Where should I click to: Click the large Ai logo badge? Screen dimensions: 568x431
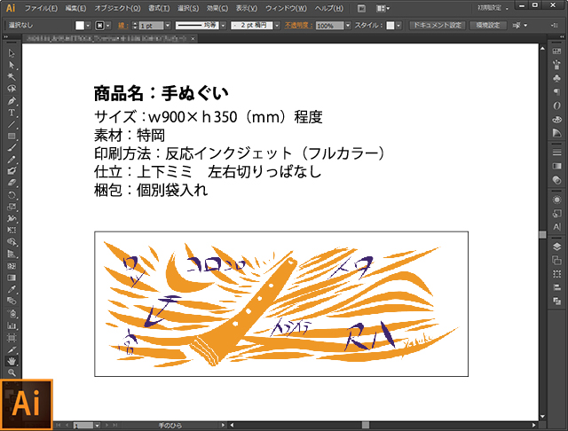[x=28, y=404]
